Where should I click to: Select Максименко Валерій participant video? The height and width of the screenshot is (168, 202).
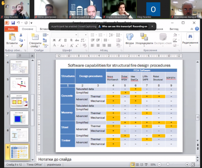click(186, 9)
